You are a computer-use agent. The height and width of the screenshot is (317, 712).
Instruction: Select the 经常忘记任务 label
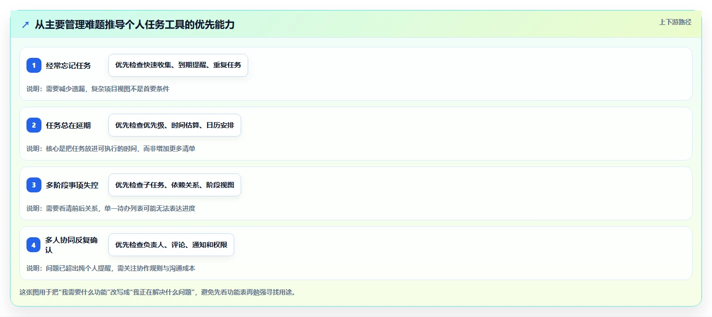click(x=68, y=65)
